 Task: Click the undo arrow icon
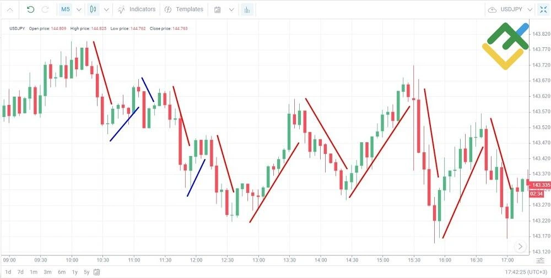tap(30, 9)
